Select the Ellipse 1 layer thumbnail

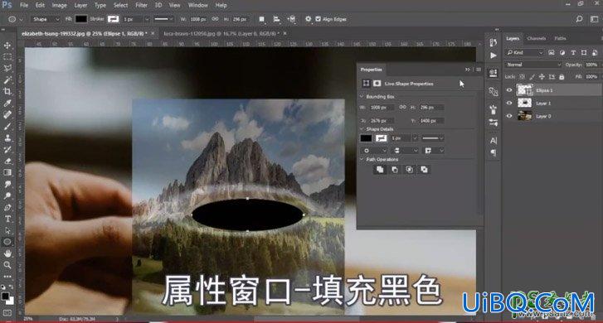point(524,90)
